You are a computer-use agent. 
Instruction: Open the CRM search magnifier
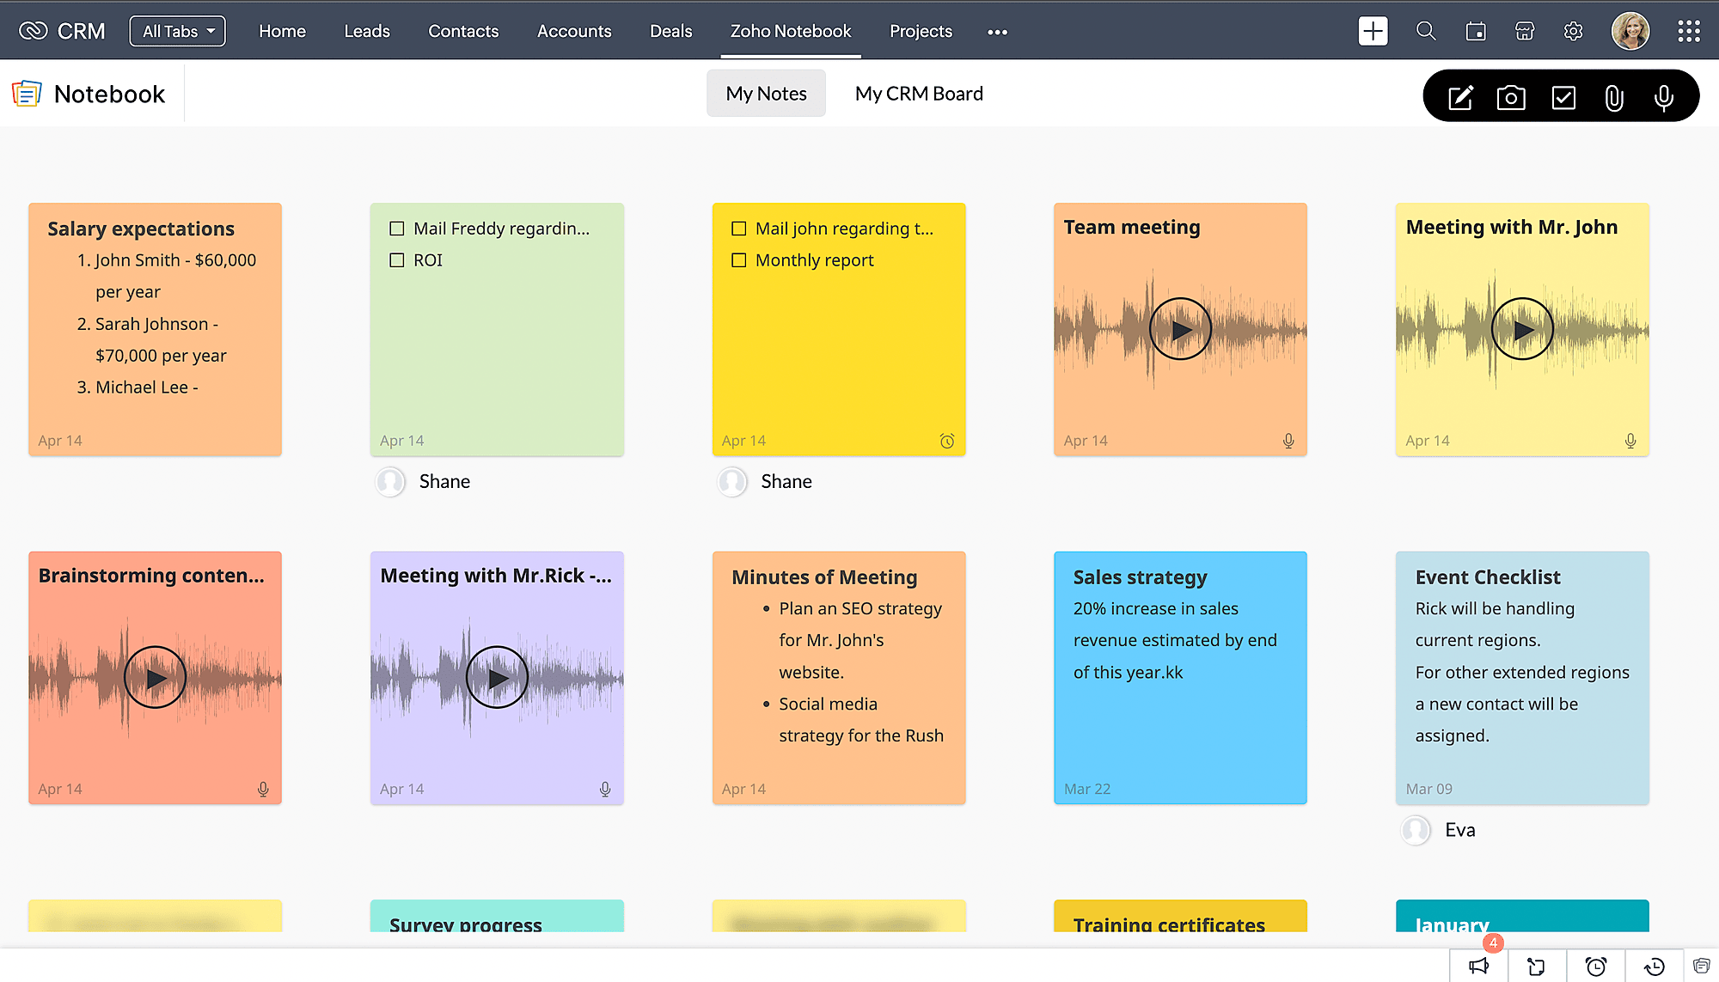tap(1426, 32)
